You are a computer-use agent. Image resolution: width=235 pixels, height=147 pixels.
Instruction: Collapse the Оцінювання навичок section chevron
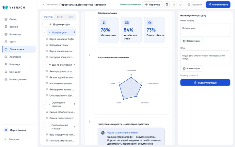(x=50, y=104)
